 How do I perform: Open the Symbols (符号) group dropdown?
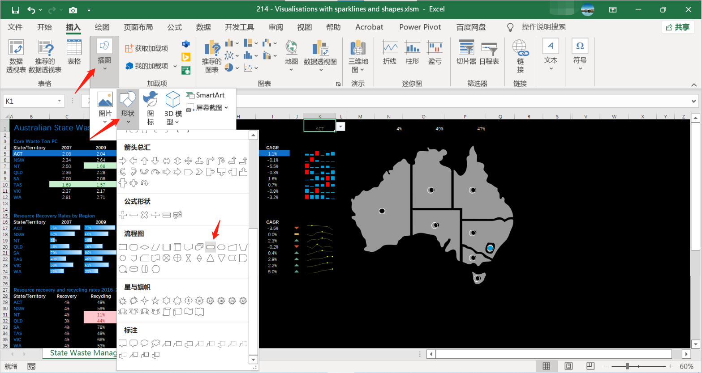coord(580,55)
